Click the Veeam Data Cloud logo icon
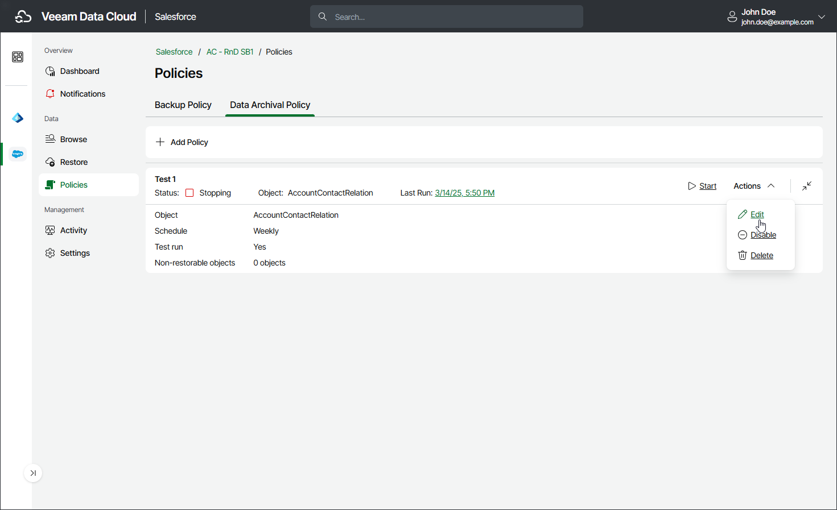This screenshot has height=510, width=837. [x=23, y=16]
